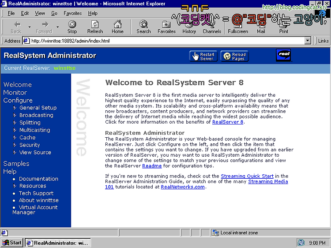Select RealAdministrator taskbar button

(58, 243)
